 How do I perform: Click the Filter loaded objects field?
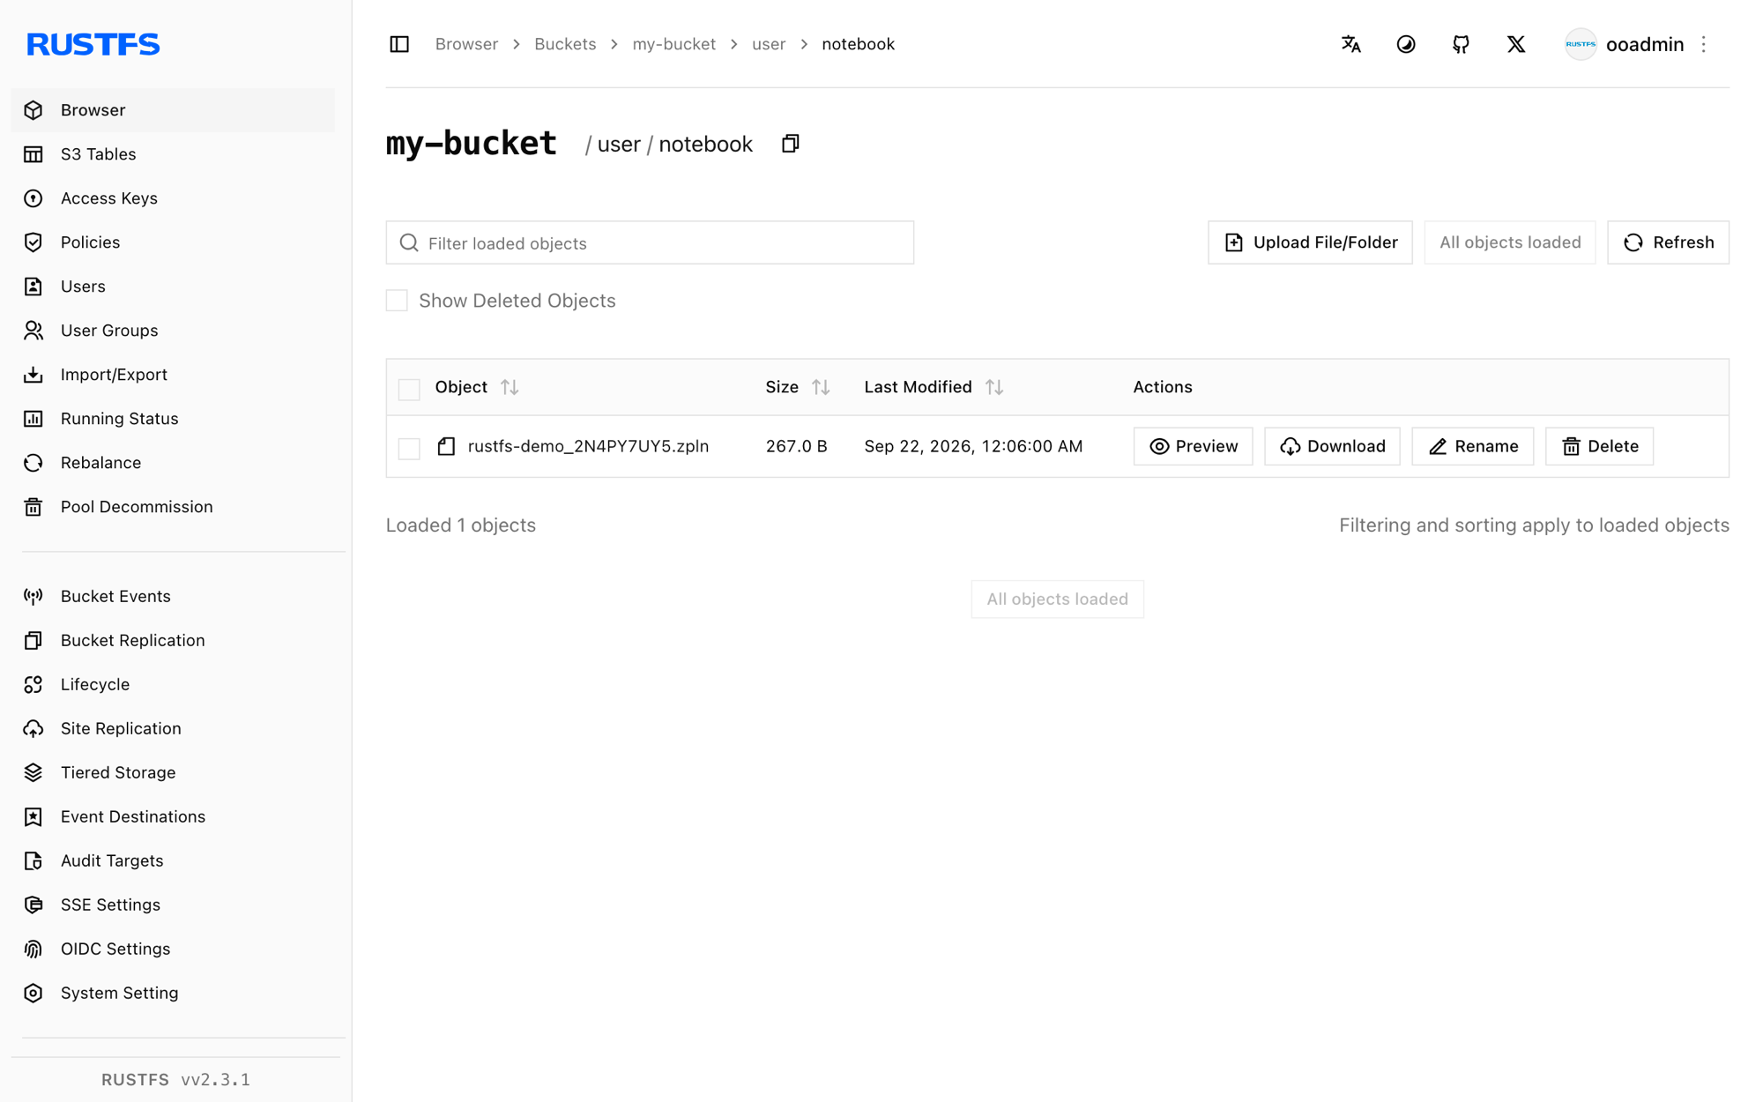click(650, 242)
